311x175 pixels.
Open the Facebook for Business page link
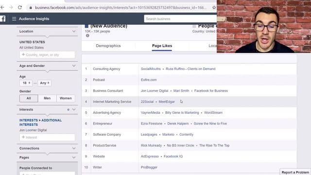click(211, 91)
